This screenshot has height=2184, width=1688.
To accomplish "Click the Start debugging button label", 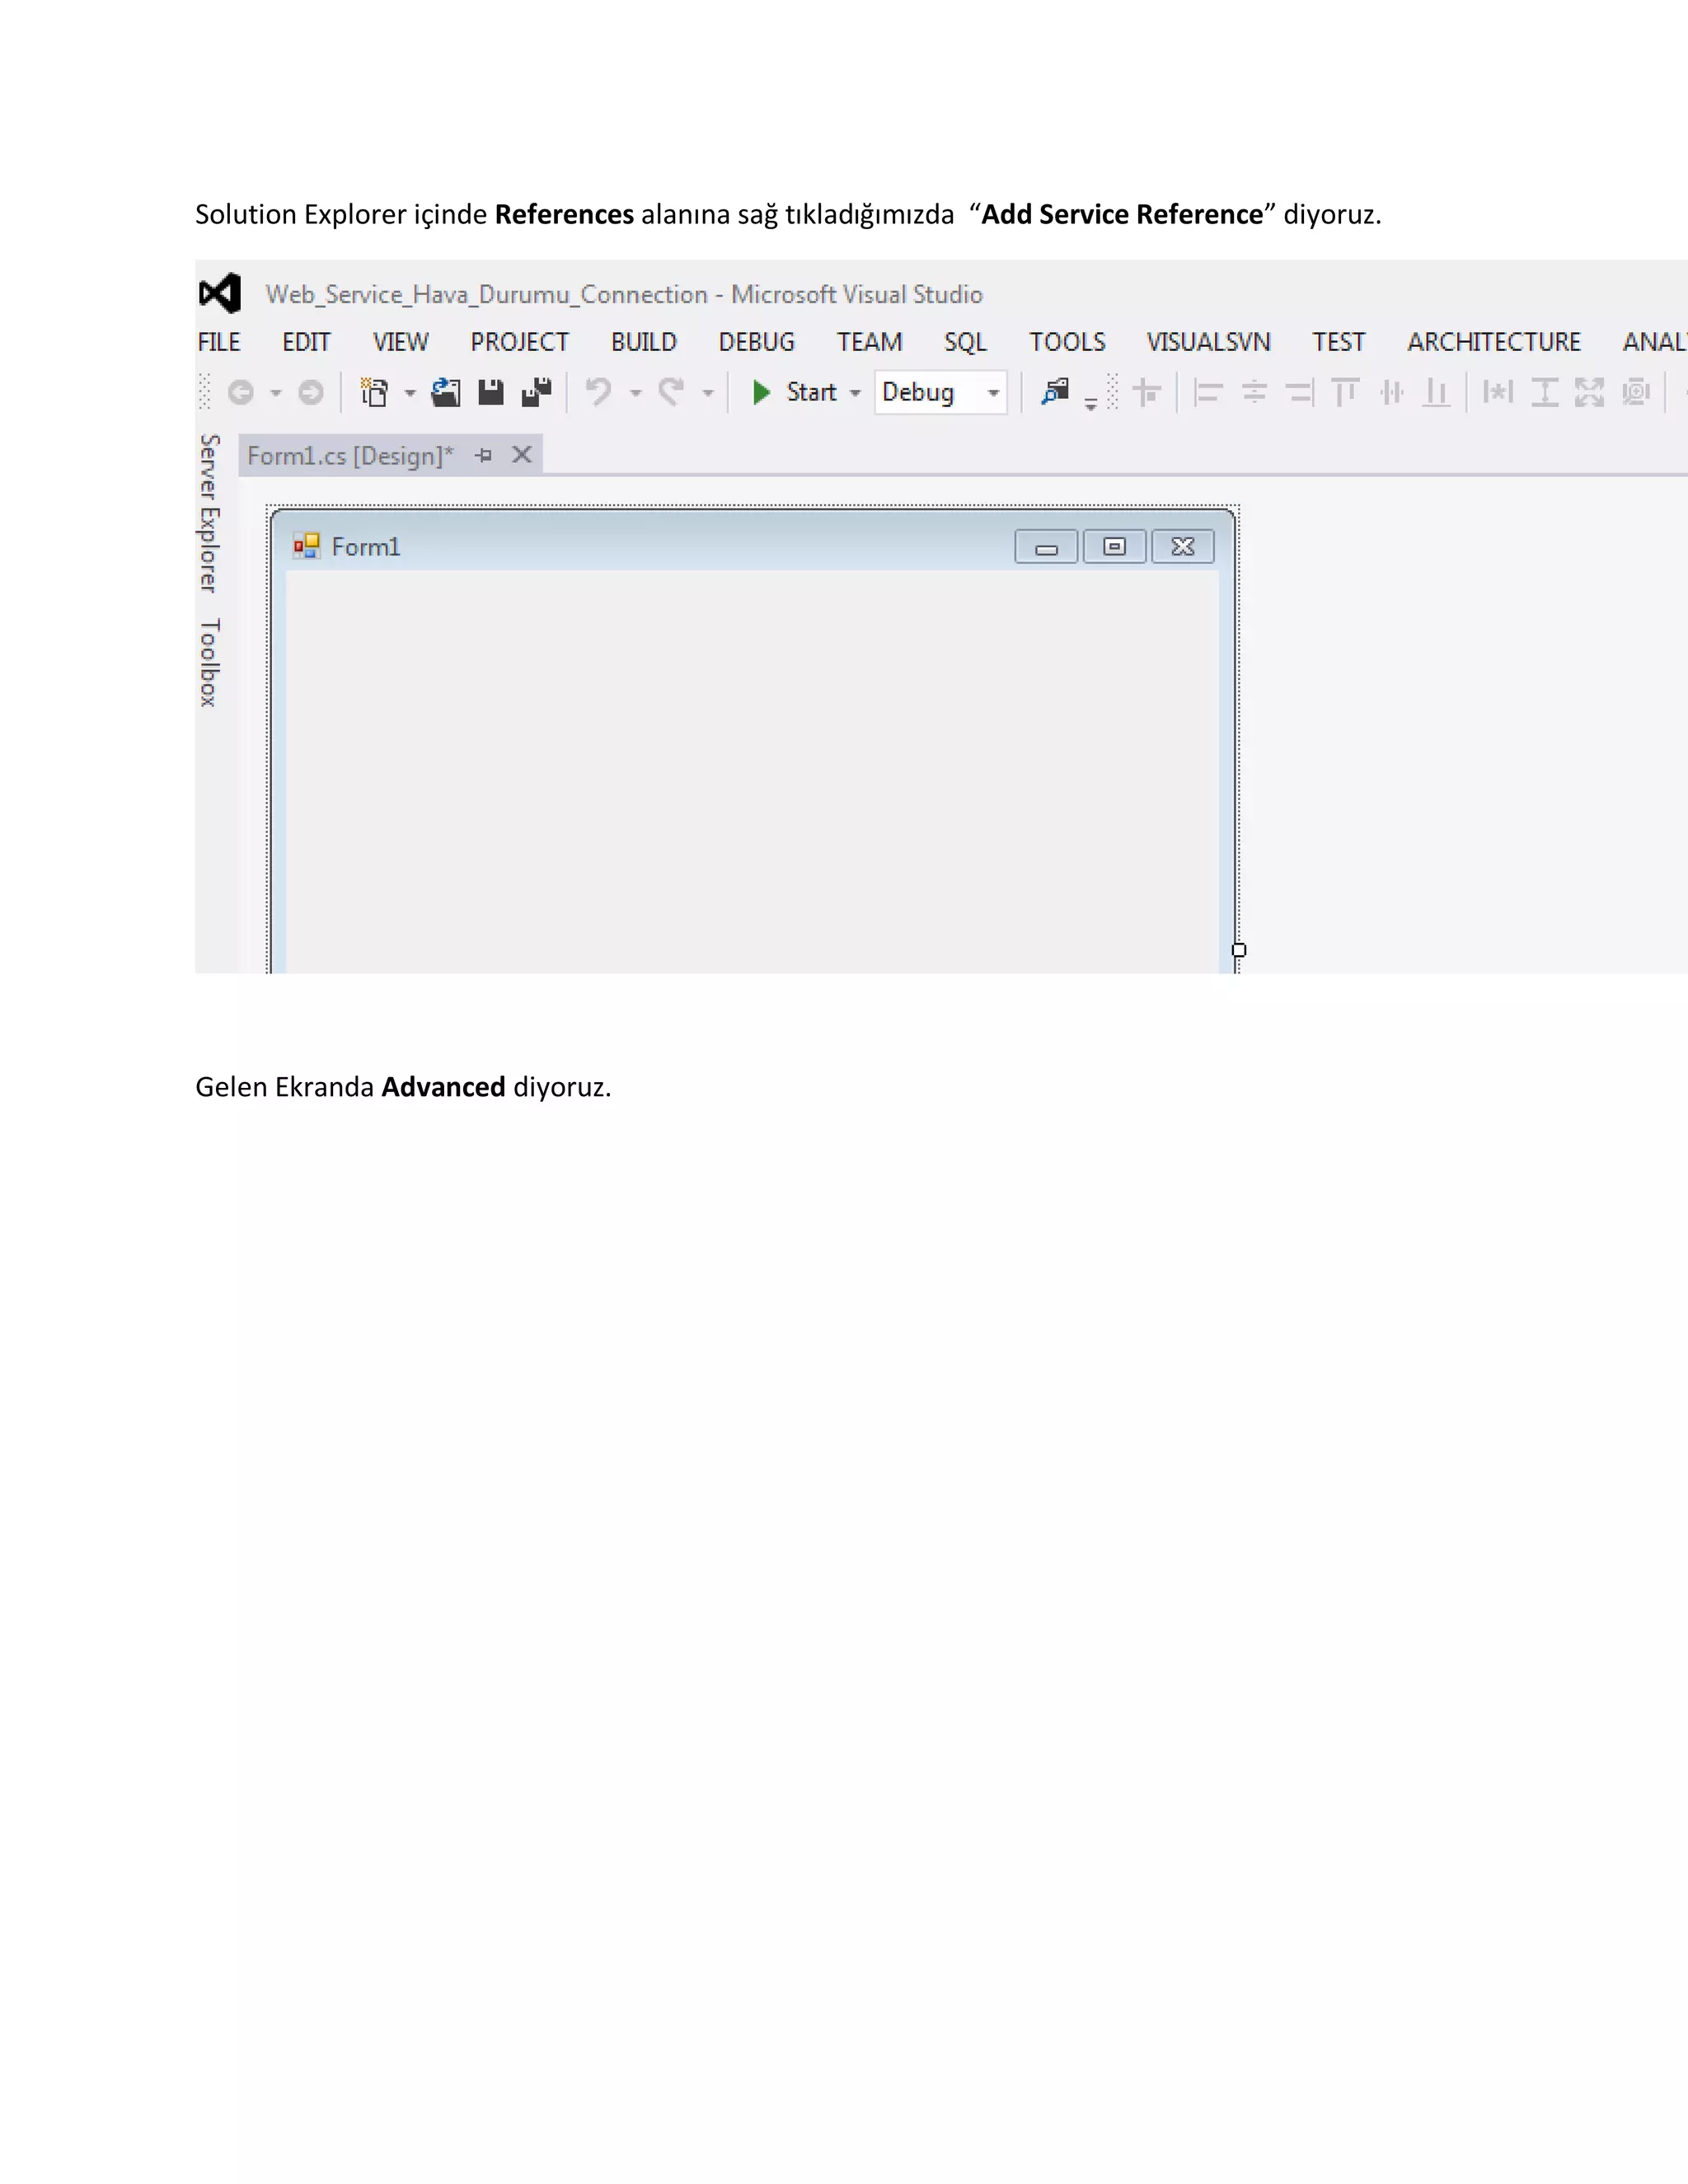I will [811, 392].
